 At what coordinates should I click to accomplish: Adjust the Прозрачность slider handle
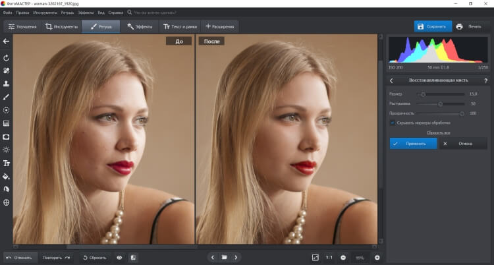[x=462, y=113]
